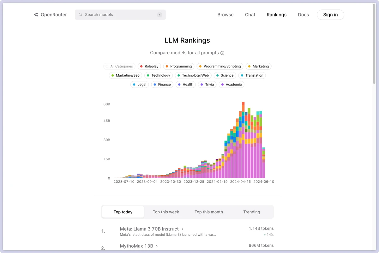Open the Docs page
The width and height of the screenshot is (379, 253).
coord(303,15)
